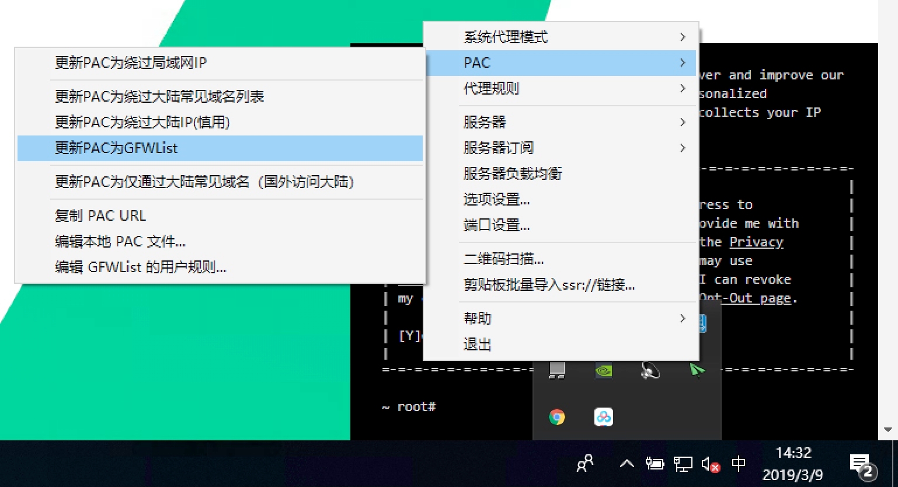Viewport: 898px width, 487px height.
Task: Click the battery power icon in taskbar
Action: [x=655, y=464]
